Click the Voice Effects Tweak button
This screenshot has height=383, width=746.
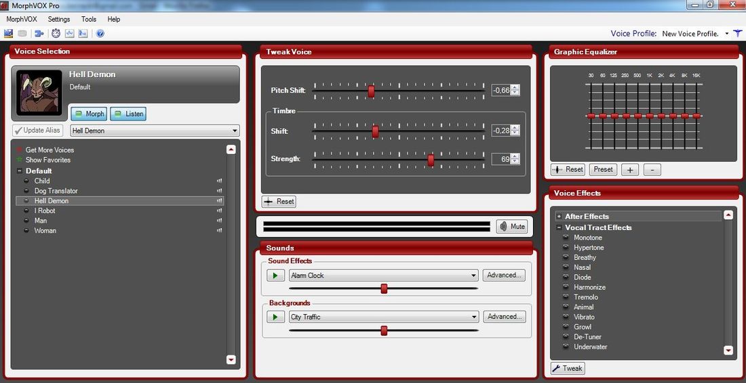pos(568,368)
